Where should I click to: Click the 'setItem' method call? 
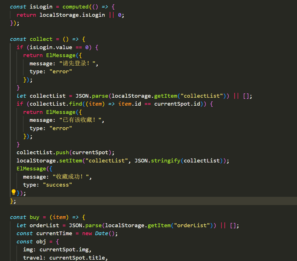tap(71, 161)
